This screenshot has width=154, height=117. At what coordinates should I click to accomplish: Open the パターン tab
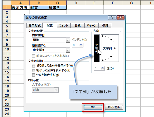92,26
